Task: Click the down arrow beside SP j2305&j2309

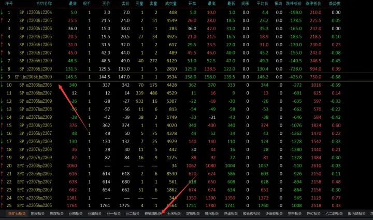Action: [3, 68]
